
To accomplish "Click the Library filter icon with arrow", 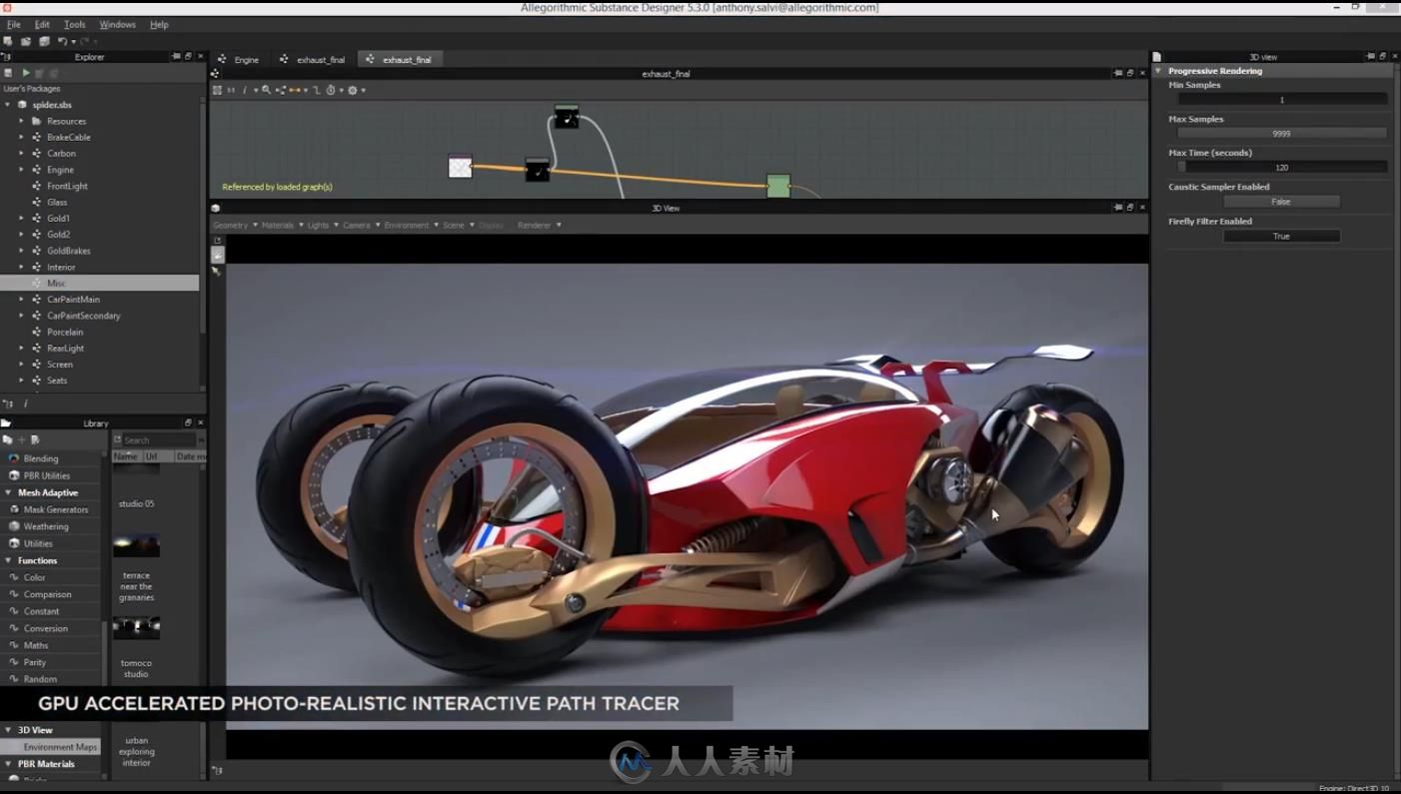I will [x=35, y=439].
